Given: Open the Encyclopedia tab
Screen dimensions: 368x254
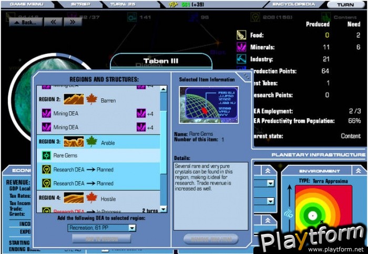Looking at the screenshot, I should (293, 4).
